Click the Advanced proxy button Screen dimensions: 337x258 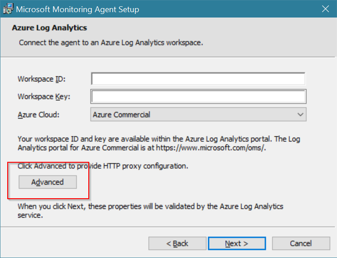click(x=47, y=182)
